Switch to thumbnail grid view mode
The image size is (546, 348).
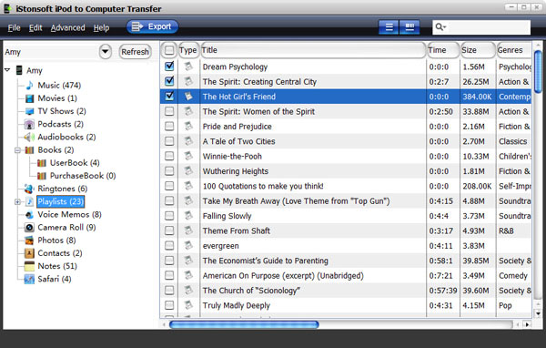coord(409,27)
